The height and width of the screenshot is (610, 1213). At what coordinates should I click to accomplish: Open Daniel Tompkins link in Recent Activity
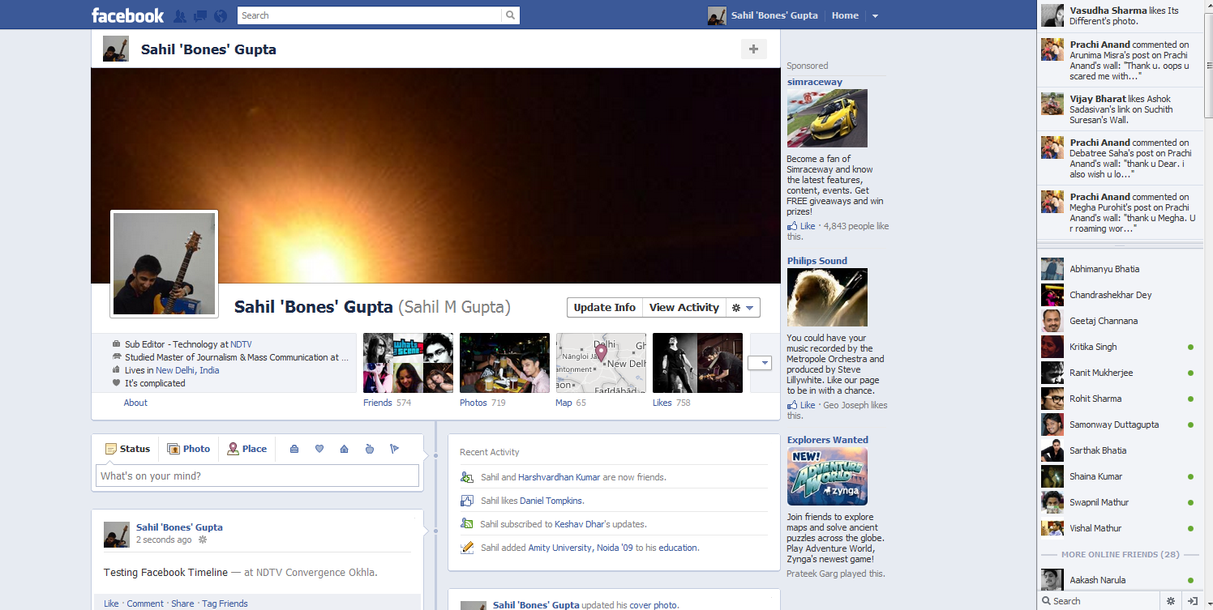point(551,501)
